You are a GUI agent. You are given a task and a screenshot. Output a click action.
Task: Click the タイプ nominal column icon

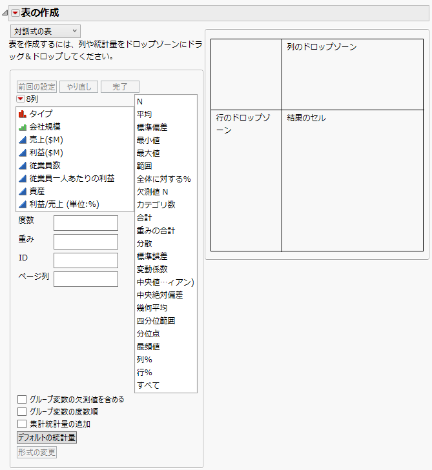[x=23, y=114]
